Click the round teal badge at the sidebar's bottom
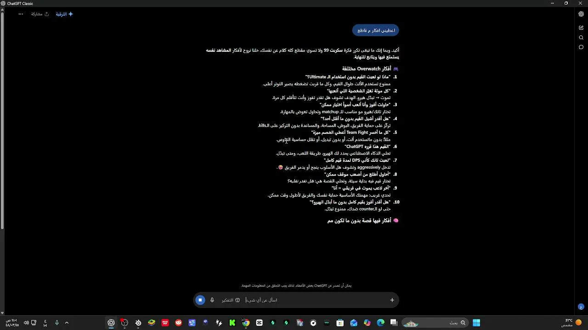Image resolution: width=588 pixels, height=330 pixels. [581, 307]
